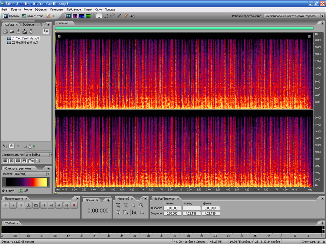Toggle Spectral Frequency display view

coord(75,16)
